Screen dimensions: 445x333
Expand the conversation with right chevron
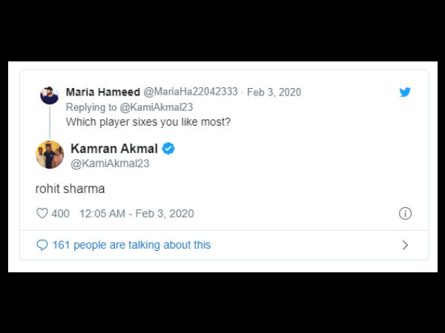coord(405,245)
